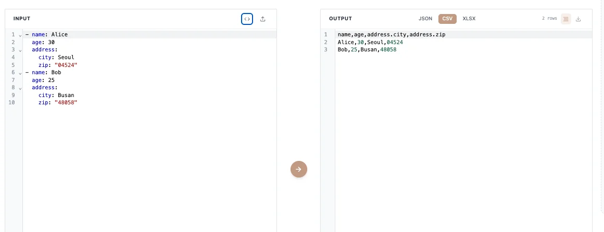604x232 pixels.
Task: Click the upload file icon in Input panel
Action: 263,19
